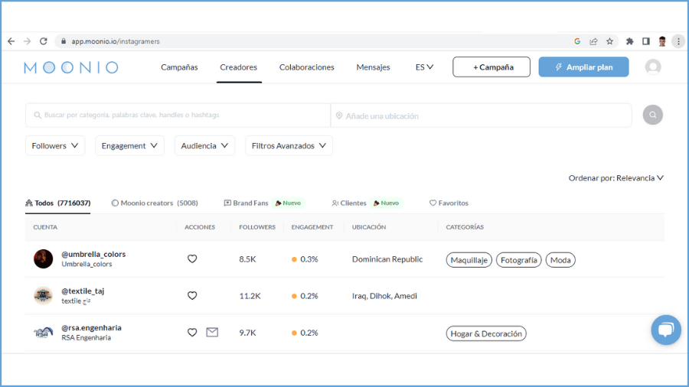Expand the Audiencia filter dropdown
Viewport: 689px width, 387px height.
coord(204,145)
